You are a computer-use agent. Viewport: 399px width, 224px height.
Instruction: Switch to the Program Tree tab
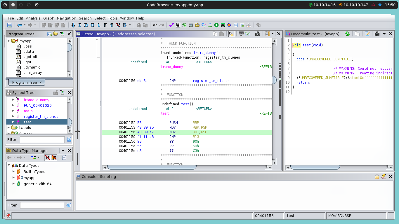pyautogui.click(x=25, y=82)
